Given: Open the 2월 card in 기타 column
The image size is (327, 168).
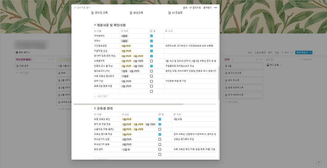Looking at the screenshot, I should (x=243, y=66).
